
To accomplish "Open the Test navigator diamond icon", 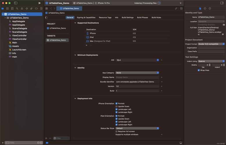I will [x=27, y=8].
